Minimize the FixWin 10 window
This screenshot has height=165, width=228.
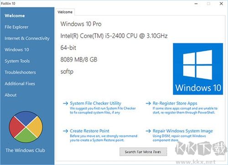point(196,4)
